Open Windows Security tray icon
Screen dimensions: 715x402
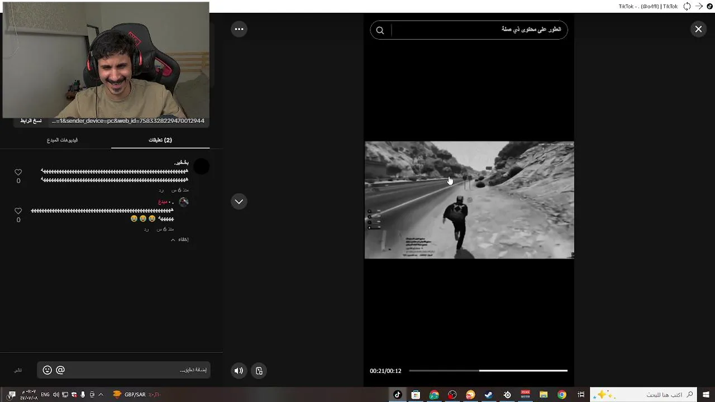coord(74,395)
